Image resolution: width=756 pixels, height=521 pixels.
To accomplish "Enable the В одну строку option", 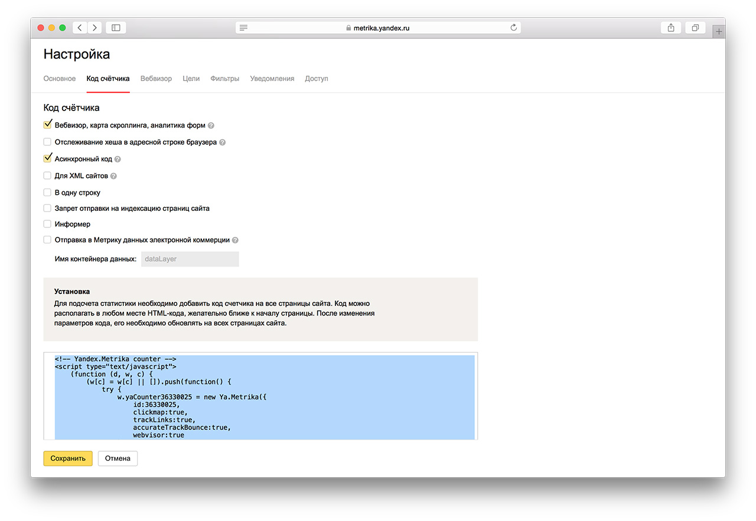I will [47, 193].
